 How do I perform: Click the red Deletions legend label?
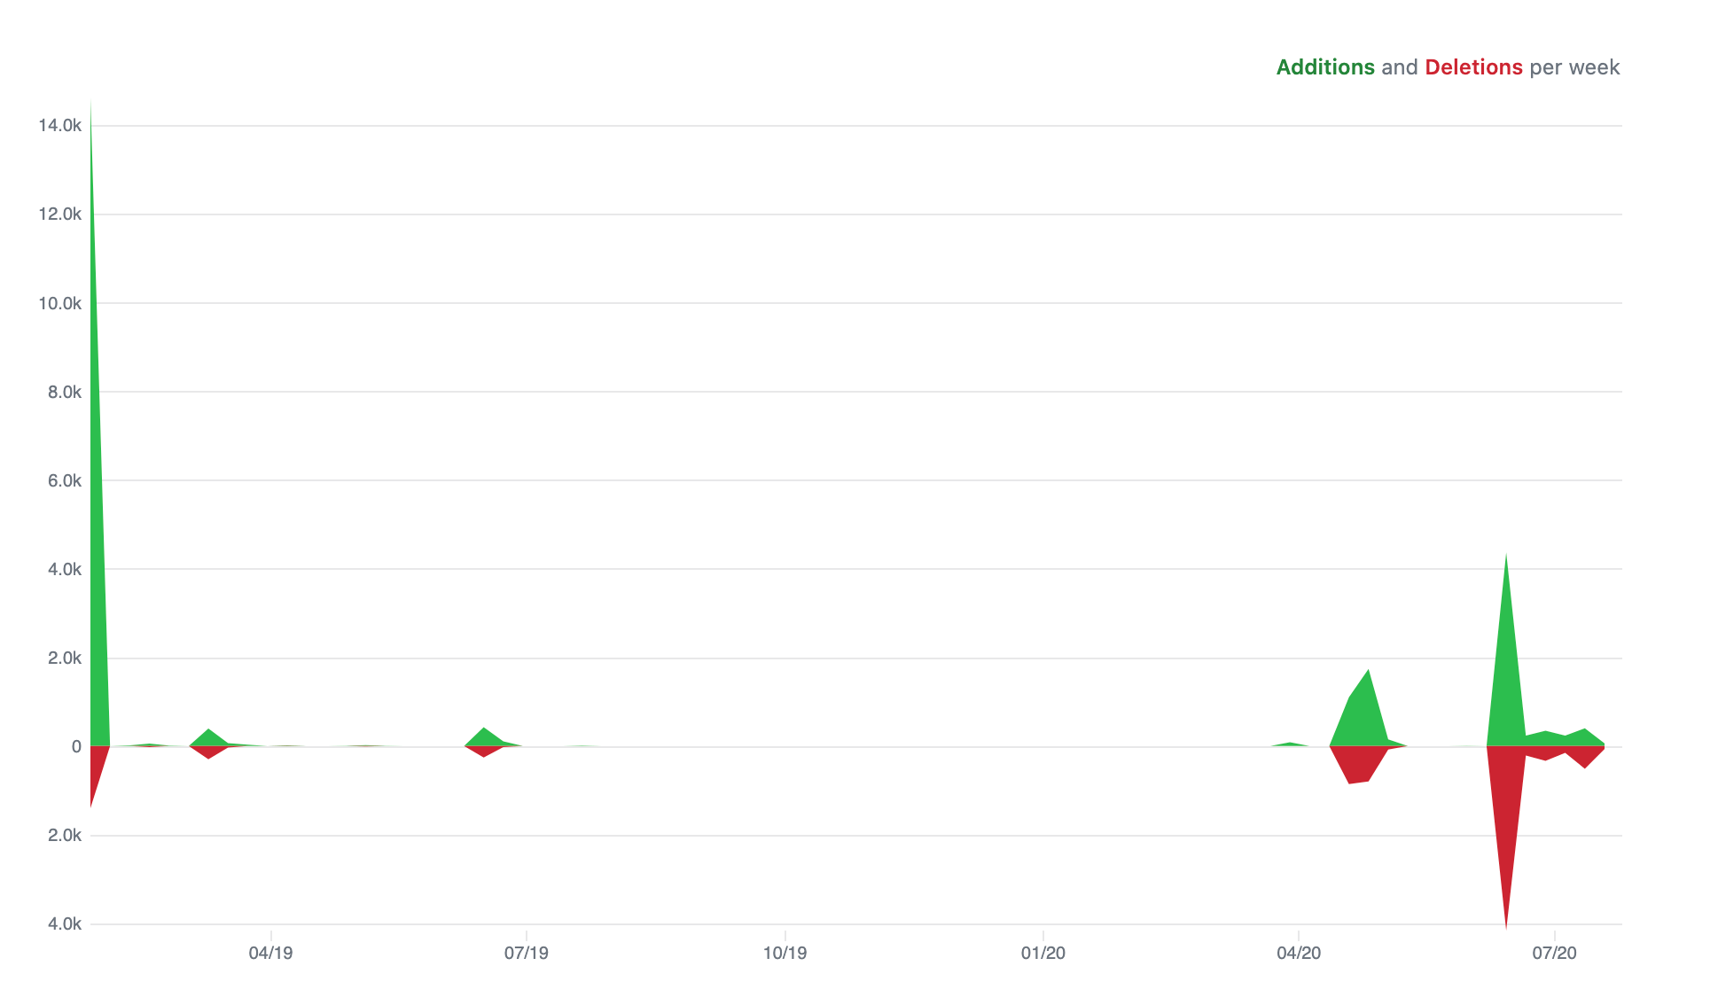coord(1473,67)
